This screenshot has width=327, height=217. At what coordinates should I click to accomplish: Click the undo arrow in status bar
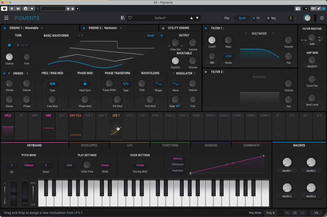[x=287, y=213]
